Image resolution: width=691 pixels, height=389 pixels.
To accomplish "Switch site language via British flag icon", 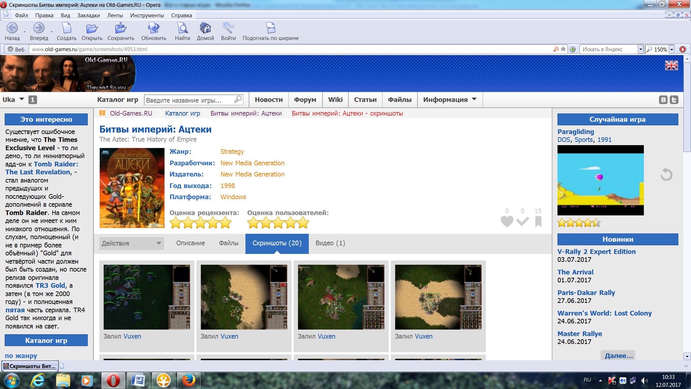I will (671, 66).
